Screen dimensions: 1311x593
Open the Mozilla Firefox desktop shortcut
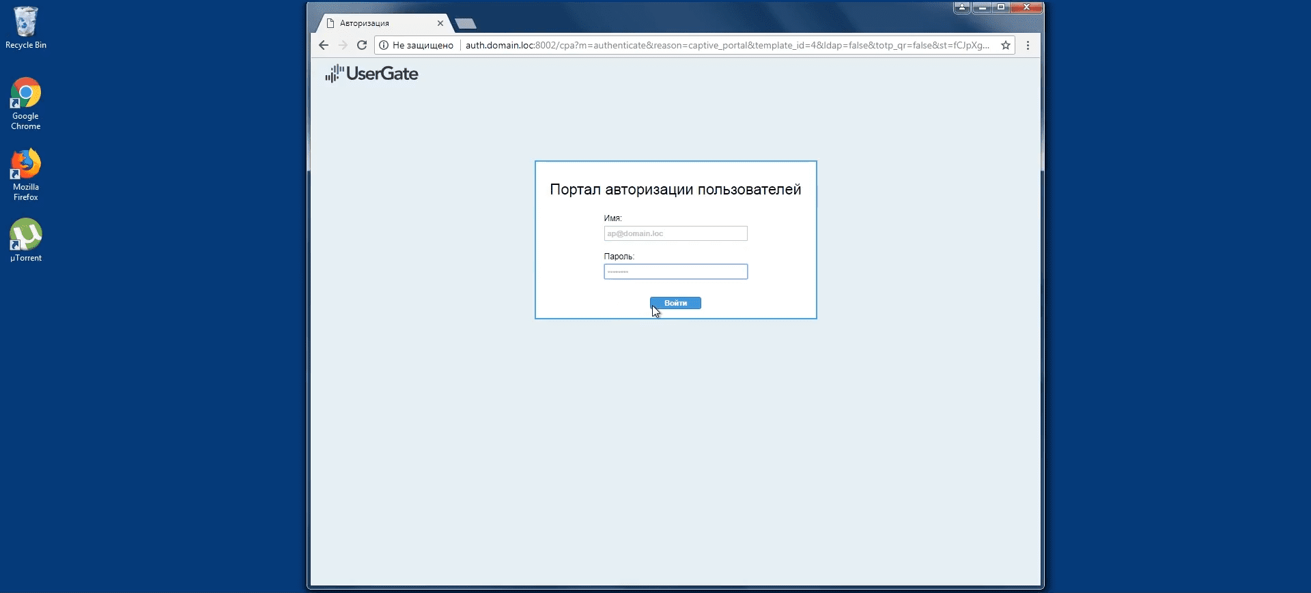pyautogui.click(x=26, y=175)
